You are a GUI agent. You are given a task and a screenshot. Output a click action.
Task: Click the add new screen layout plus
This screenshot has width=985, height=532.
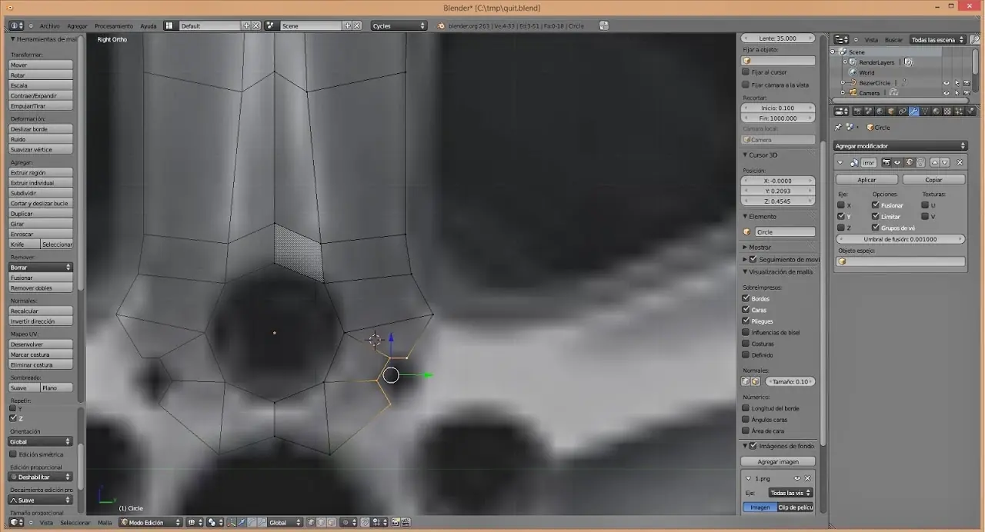tap(247, 25)
